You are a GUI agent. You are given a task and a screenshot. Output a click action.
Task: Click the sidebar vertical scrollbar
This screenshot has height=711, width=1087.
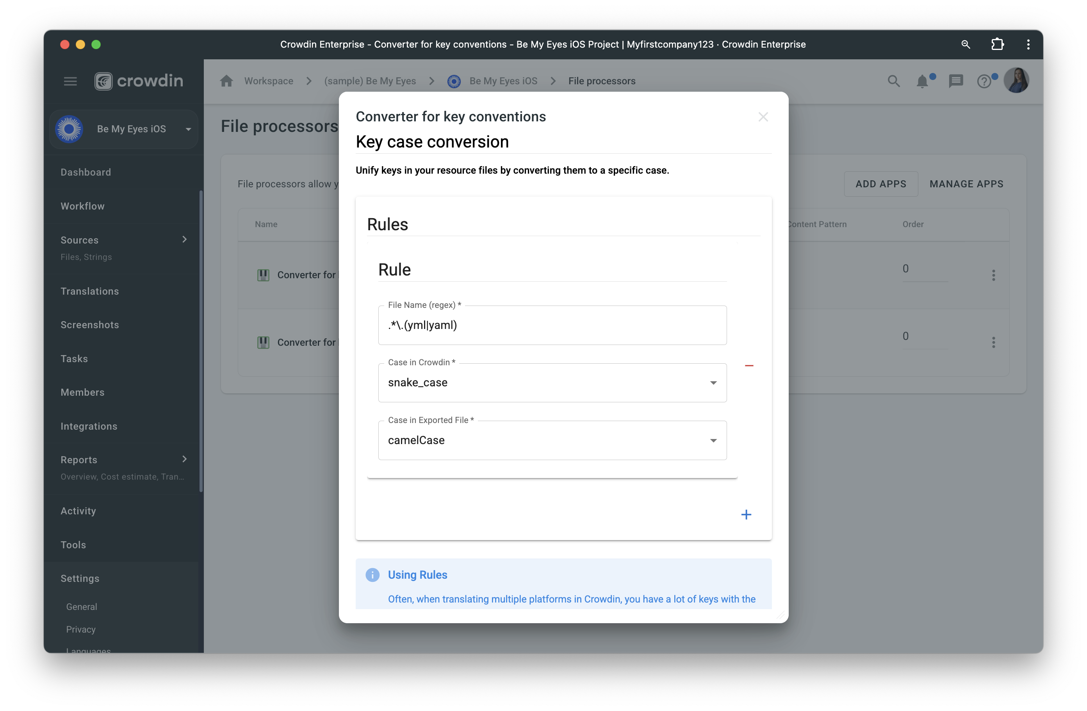point(201,341)
